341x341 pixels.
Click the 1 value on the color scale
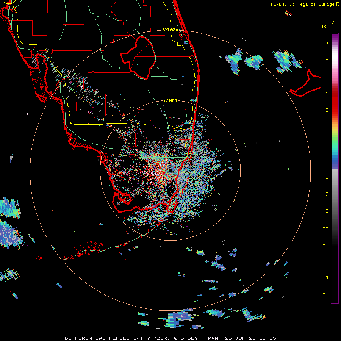click(327, 144)
